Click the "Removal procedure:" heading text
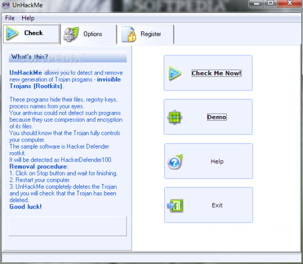 click(39, 167)
